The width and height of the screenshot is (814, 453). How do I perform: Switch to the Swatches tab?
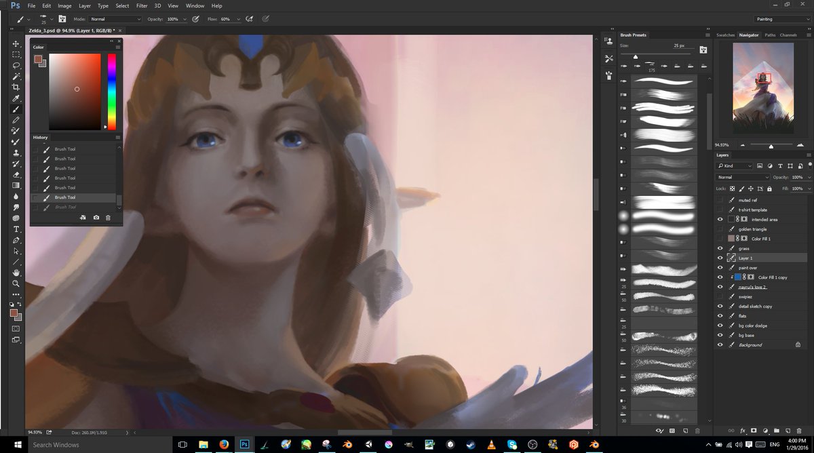[726, 35]
